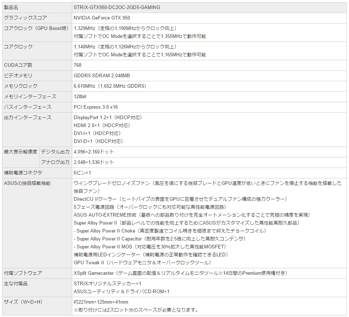The width and height of the screenshot is (349, 317).
Task: Click the グラフィックスコア row label
Action: pos(25,18)
